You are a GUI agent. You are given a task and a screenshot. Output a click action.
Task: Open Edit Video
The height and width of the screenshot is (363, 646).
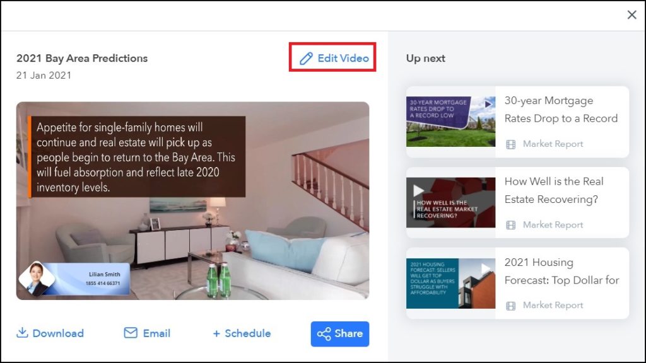tap(333, 58)
